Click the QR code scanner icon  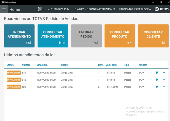pos(40,9)
